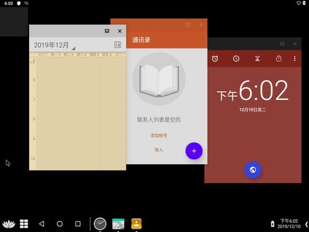Click the 导入 import link
309x232 pixels.
pos(159,150)
